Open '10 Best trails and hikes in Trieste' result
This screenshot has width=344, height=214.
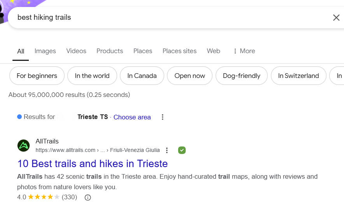coord(92,164)
